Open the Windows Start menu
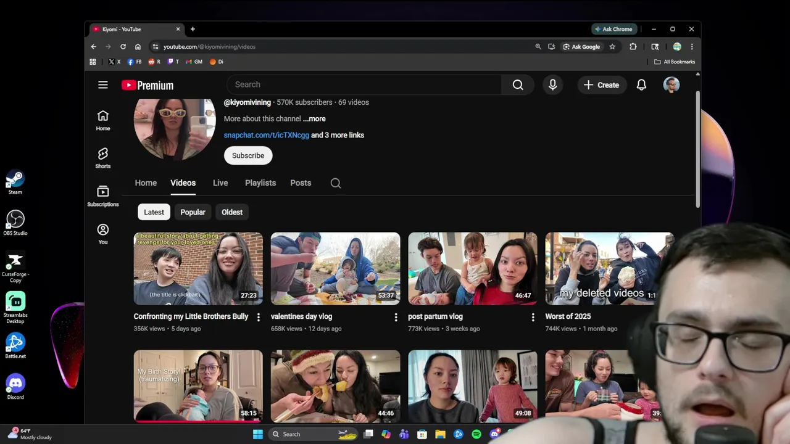 pos(258,434)
